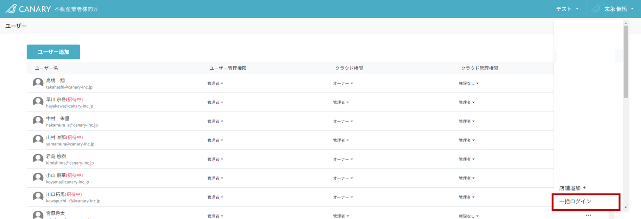
Task: Select 店舗追加 + in the dropdown menu
Action: point(572,188)
